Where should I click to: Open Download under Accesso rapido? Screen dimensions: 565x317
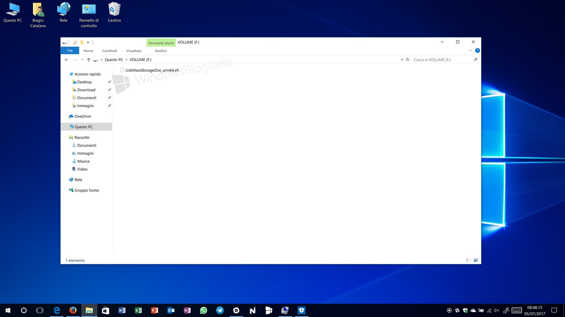point(86,90)
